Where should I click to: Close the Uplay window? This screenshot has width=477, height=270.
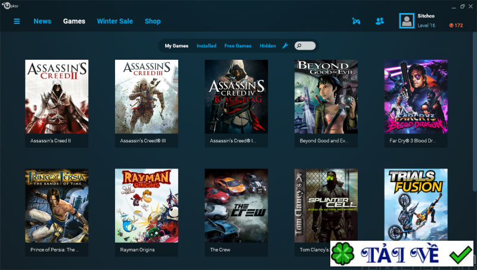(470, 6)
